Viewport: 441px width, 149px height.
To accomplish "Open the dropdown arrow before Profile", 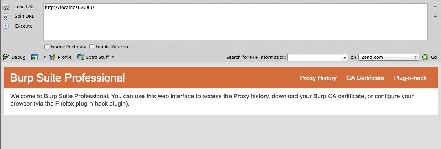I will [x=44, y=57].
